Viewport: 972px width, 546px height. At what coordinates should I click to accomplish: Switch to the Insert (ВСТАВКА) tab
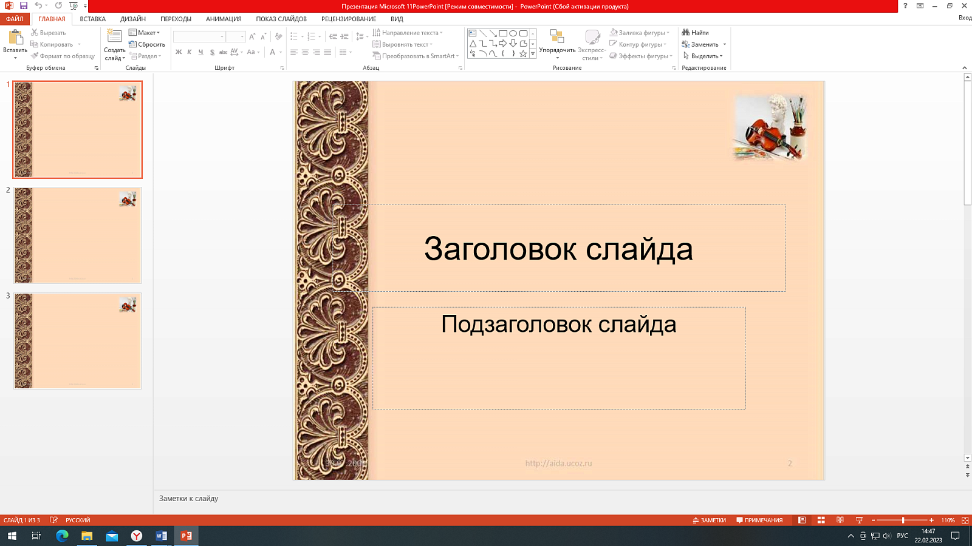93,19
